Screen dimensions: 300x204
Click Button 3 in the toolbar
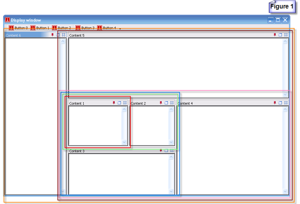click(85, 28)
